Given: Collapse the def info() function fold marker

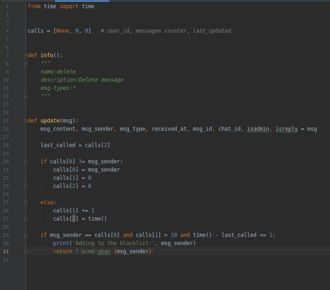Looking at the screenshot, I should tap(25, 55).
